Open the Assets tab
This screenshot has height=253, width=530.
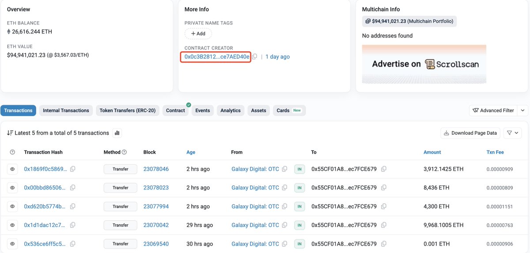tap(259, 110)
